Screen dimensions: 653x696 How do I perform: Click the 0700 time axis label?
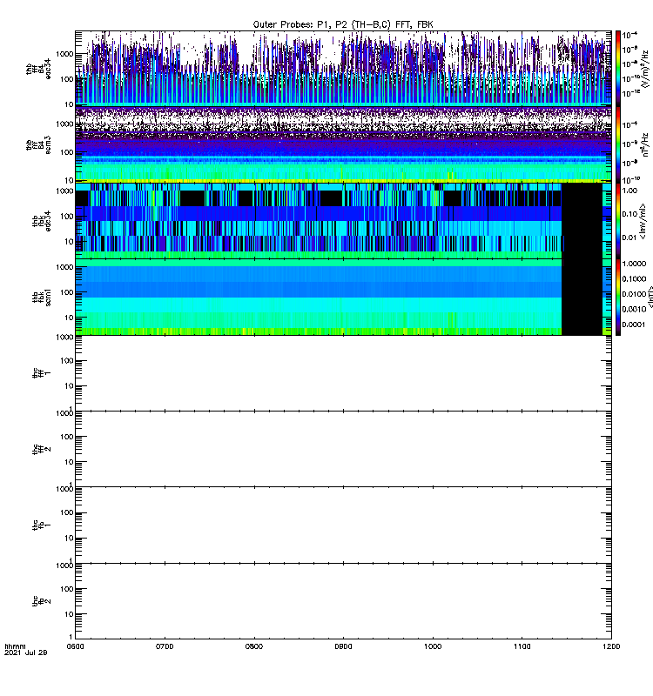pos(165,647)
